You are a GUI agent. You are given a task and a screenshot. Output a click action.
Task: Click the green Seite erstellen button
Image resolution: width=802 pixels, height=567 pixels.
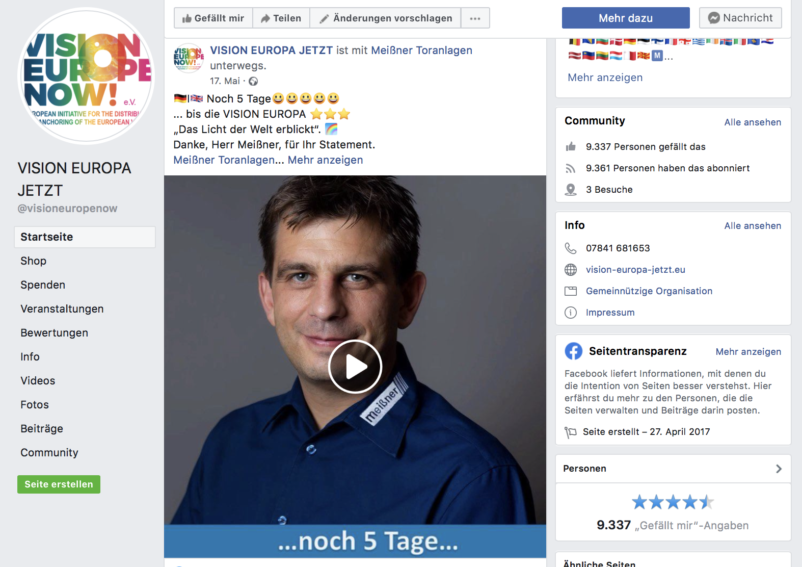point(59,484)
